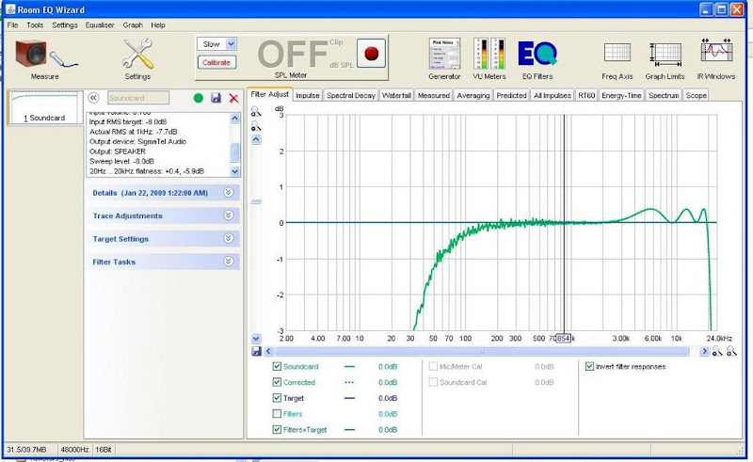
Task: Uncheck the Soundcard trace checkbox
Action: click(x=277, y=366)
